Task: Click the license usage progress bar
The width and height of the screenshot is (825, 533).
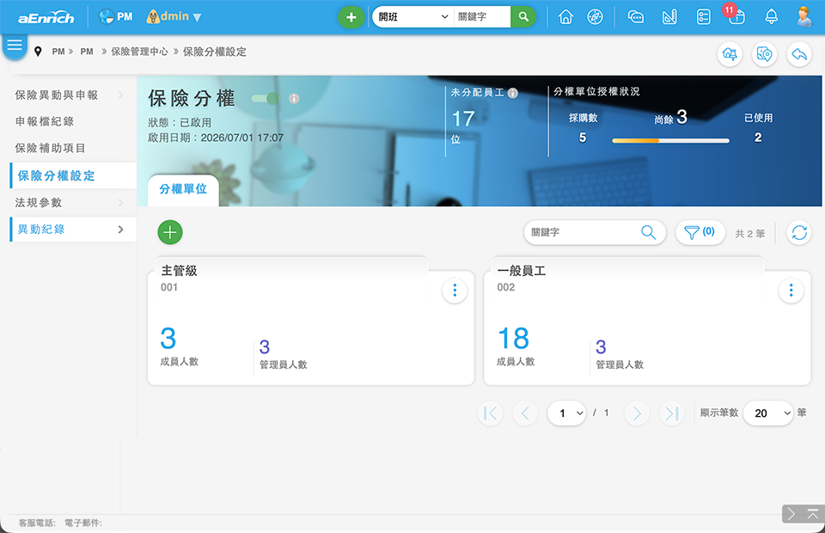Action: (x=670, y=140)
